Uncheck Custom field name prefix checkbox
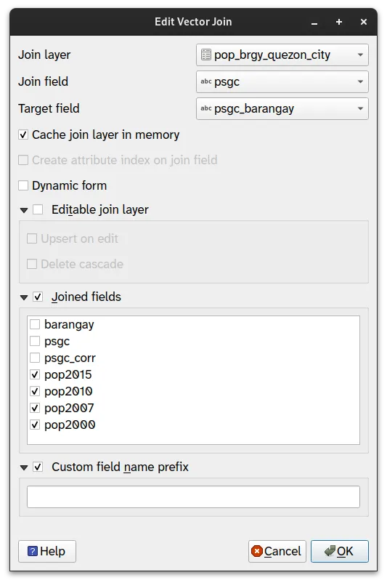Viewport: 387px width, 583px height. [x=38, y=467]
